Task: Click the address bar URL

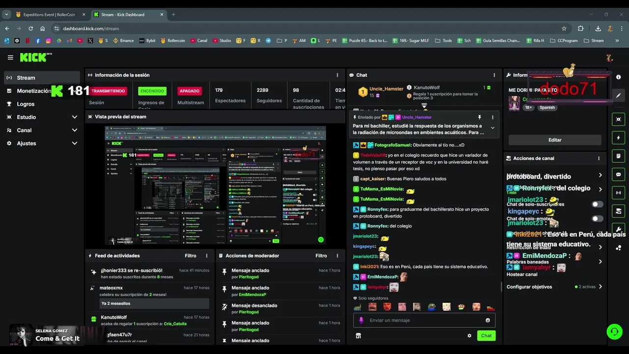Action: (x=91, y=29)
